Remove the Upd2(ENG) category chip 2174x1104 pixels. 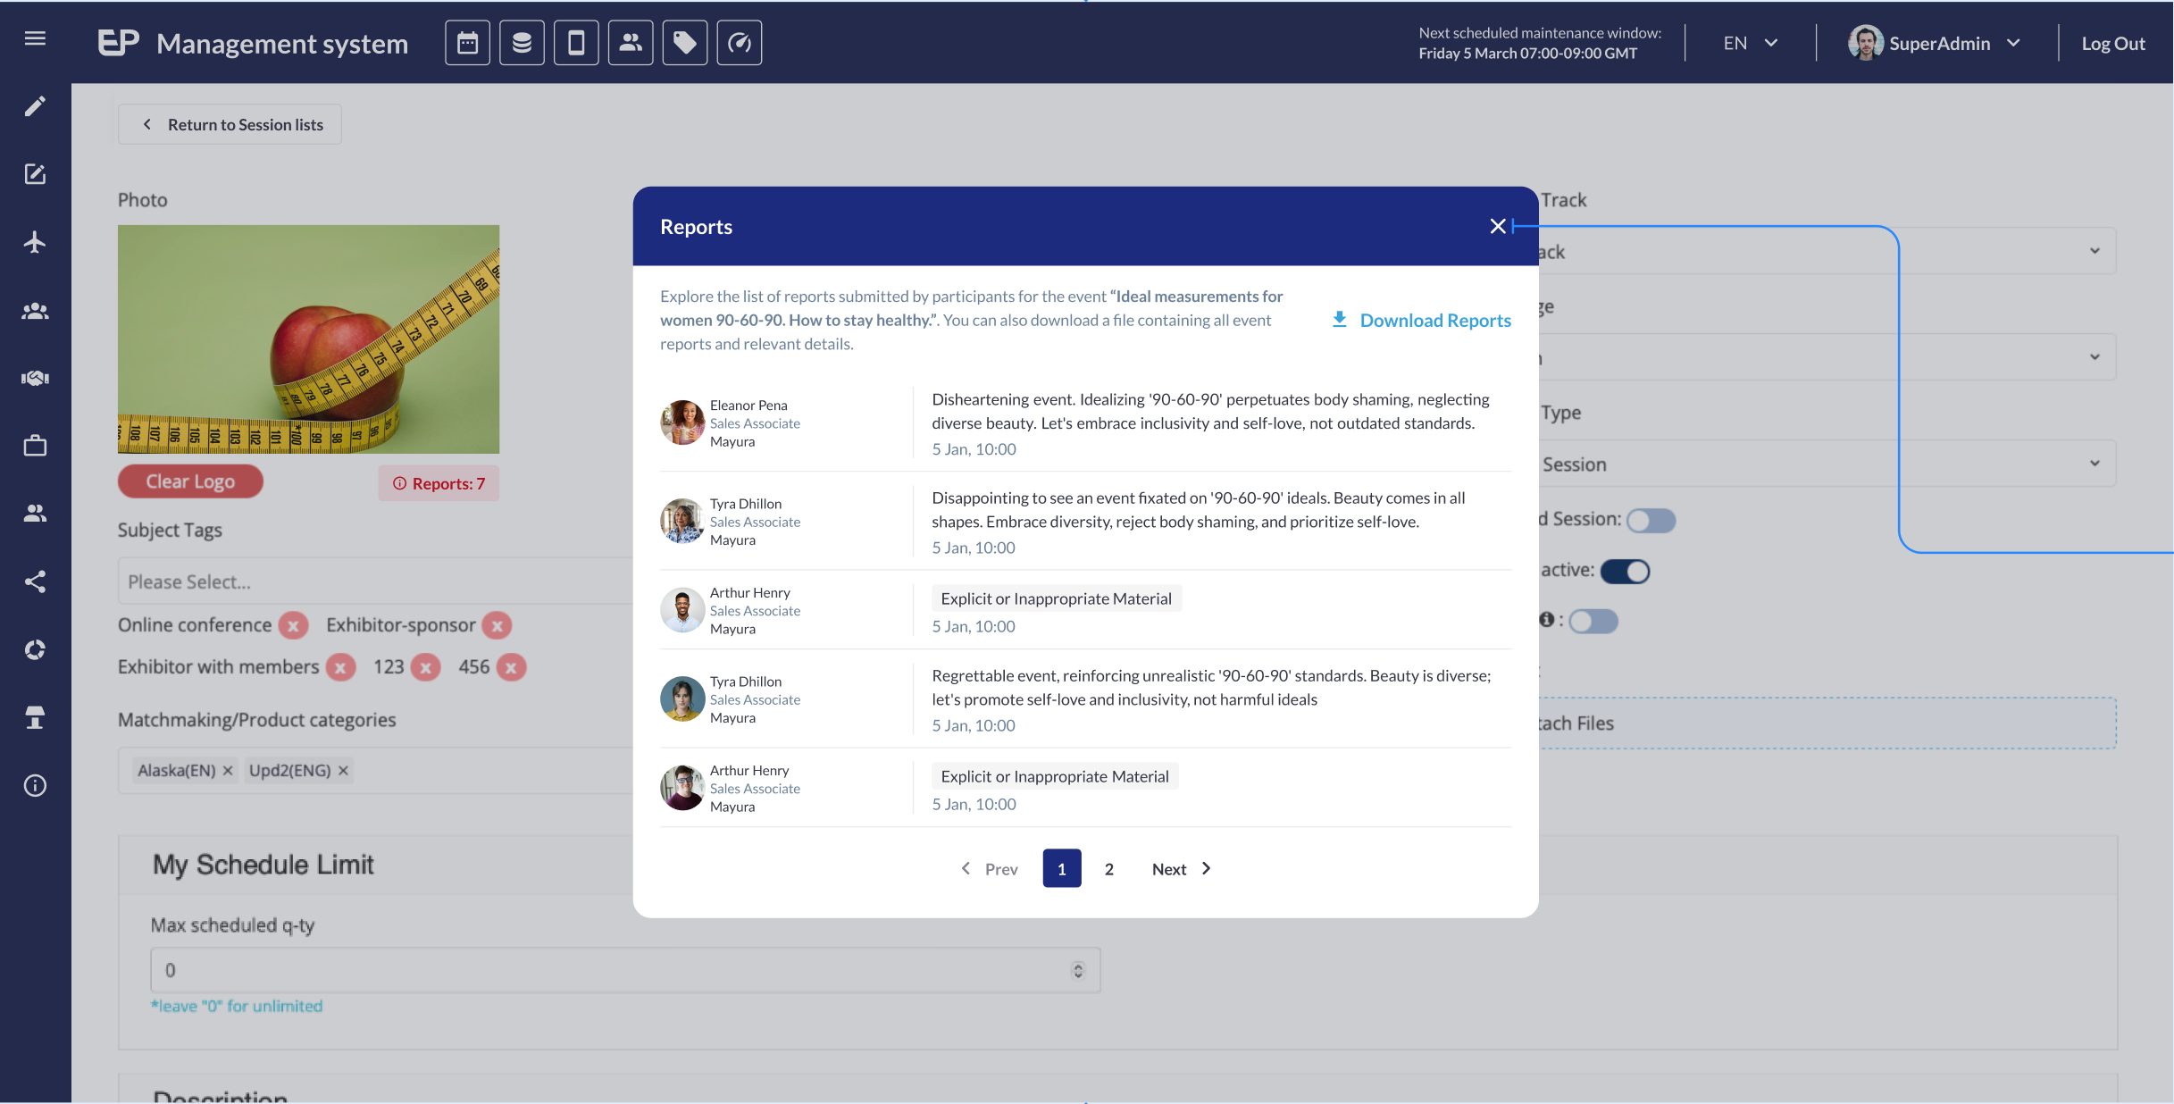click(x=343, y=770)
